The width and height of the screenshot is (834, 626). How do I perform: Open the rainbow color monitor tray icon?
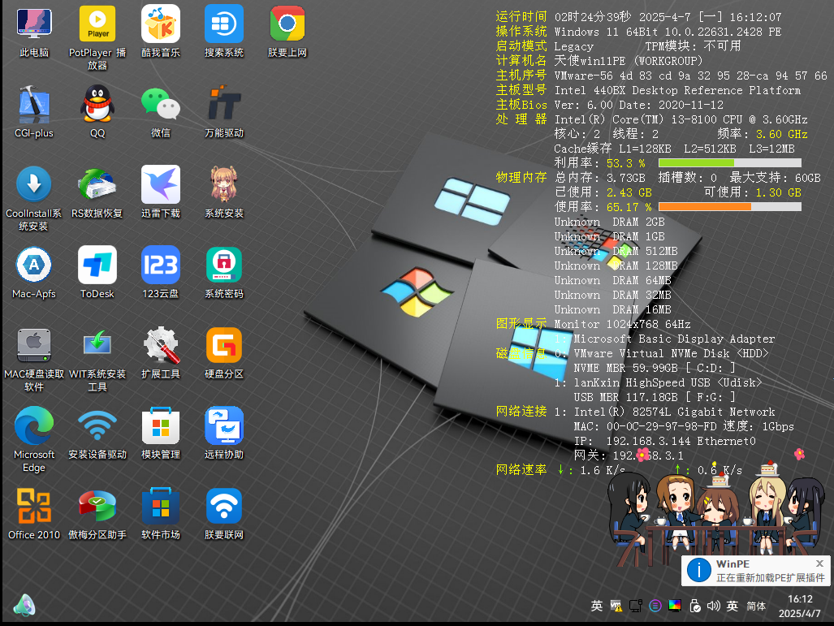[x=675, y=606]
